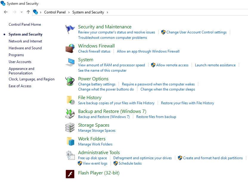
Task: Open the Backup and Restore drive icon
Action: point(70,114)
